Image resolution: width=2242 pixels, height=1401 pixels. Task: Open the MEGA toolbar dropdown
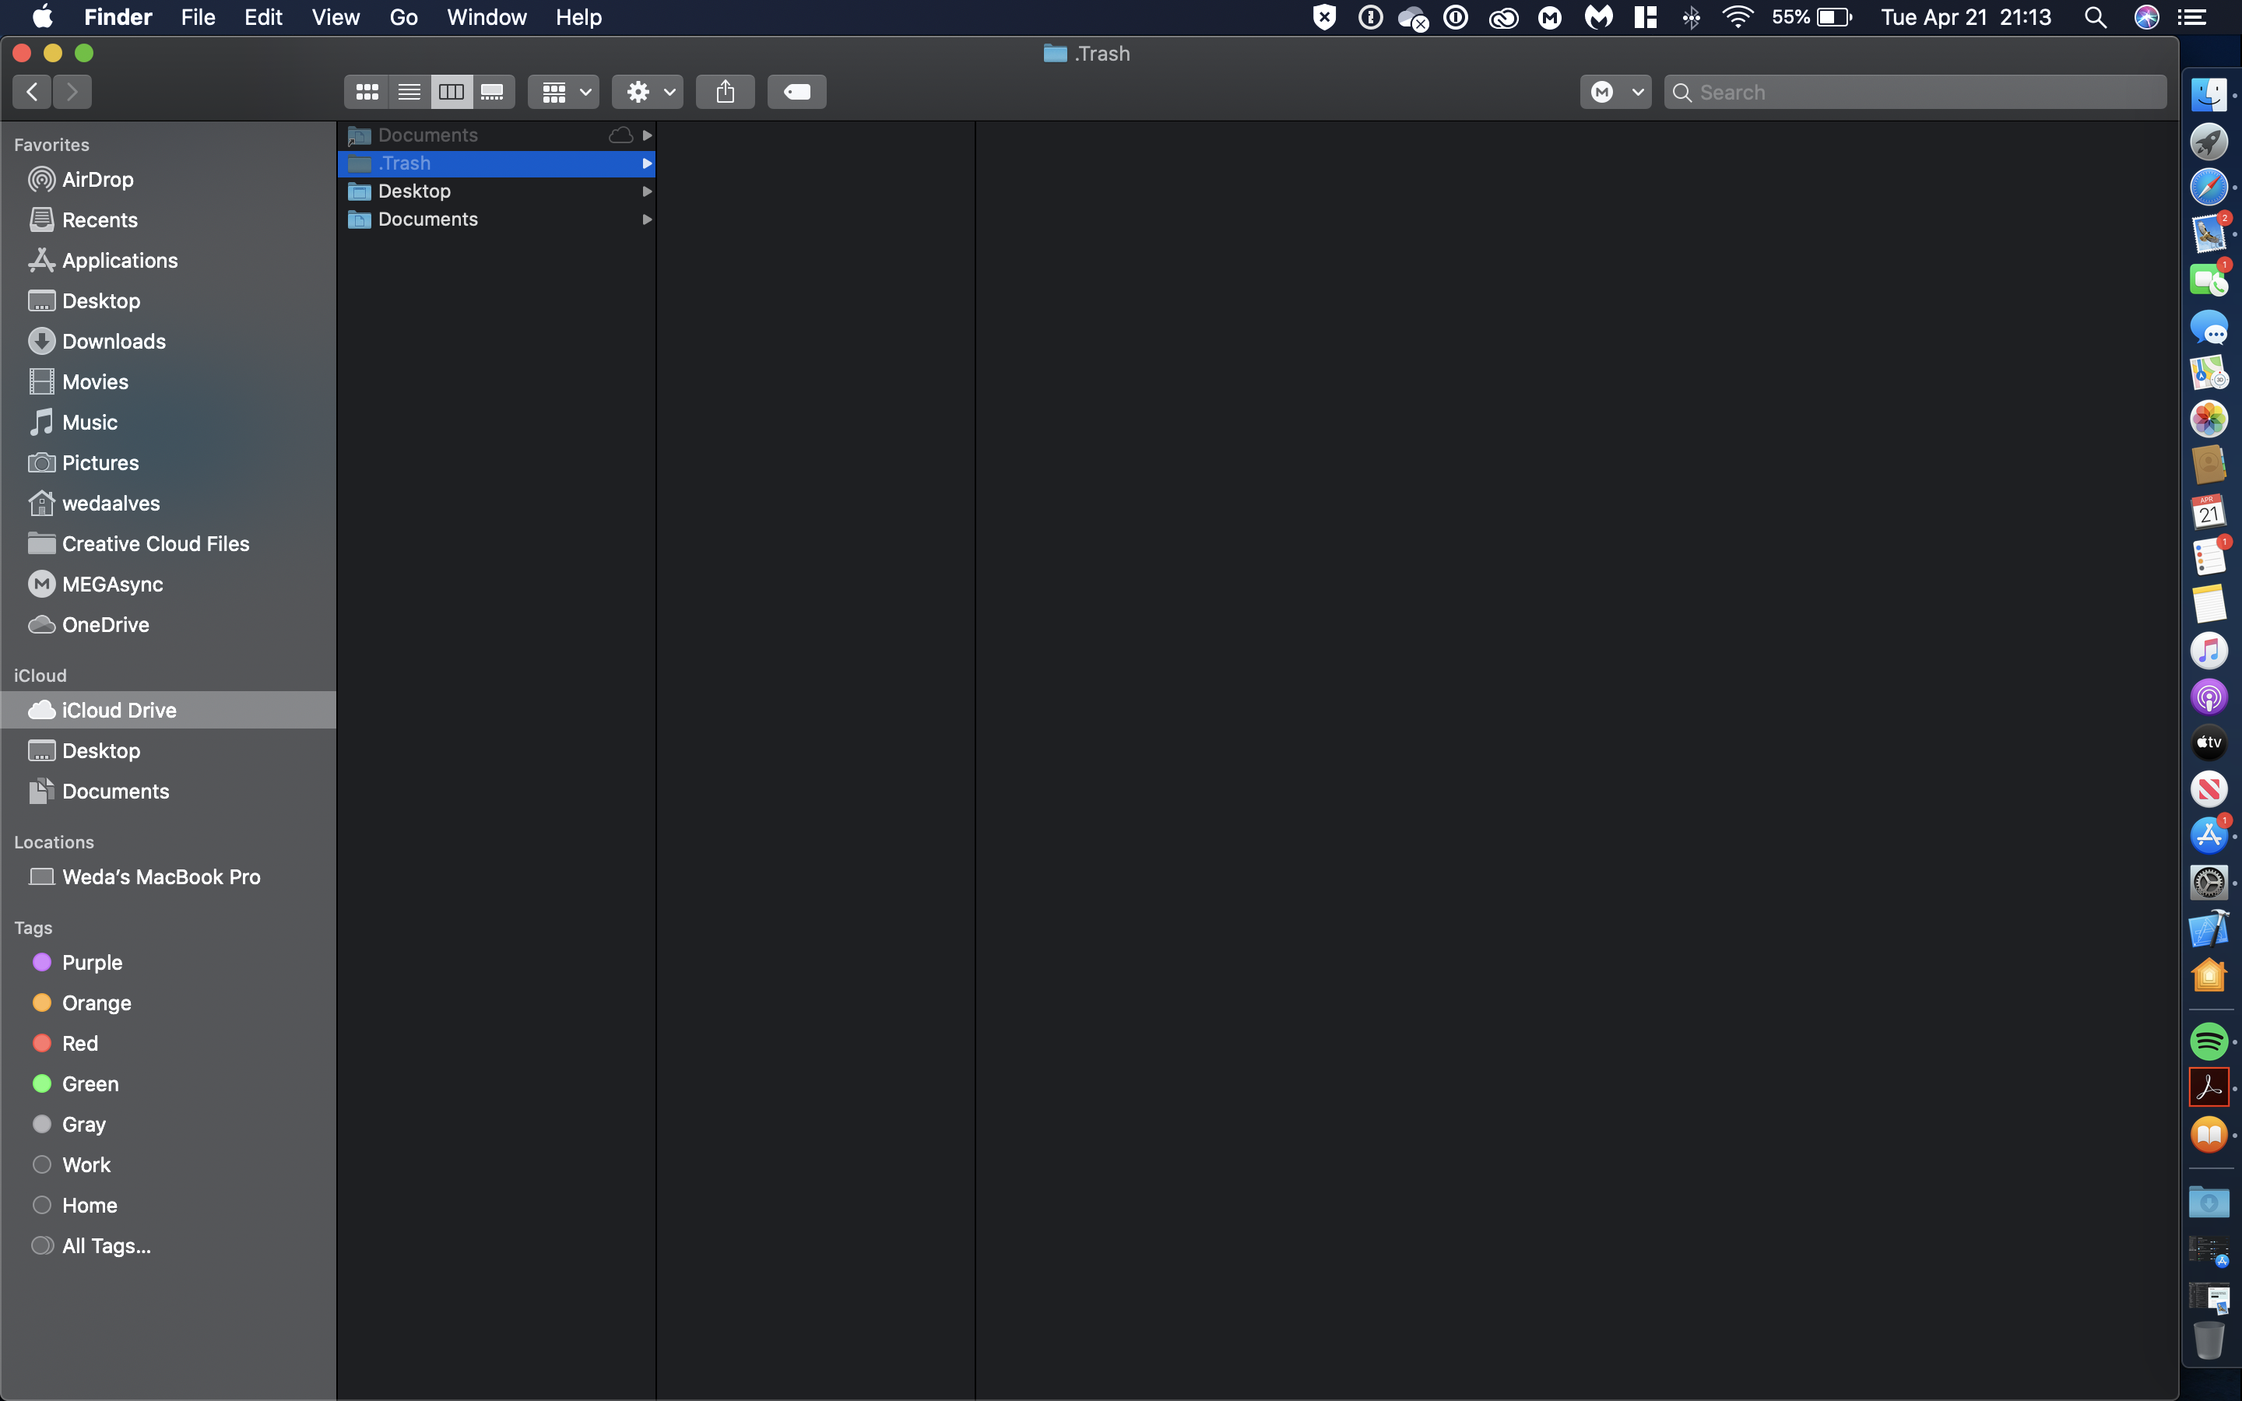(x=1615, y=92)
